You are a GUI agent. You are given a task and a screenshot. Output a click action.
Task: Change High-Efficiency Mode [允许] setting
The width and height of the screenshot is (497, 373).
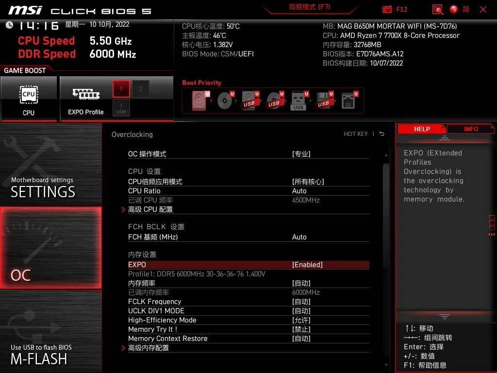(x=301, y=320)
